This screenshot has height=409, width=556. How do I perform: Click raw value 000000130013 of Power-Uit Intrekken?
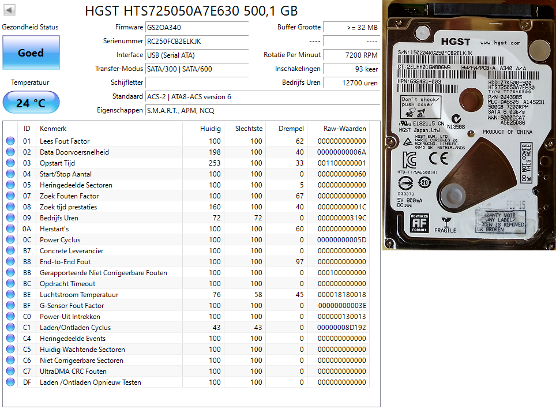pyautogui.click(x=342, y=317)
